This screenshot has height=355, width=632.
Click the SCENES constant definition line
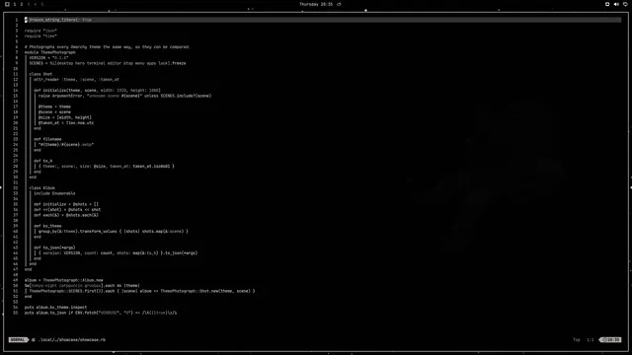click(108, 63)
